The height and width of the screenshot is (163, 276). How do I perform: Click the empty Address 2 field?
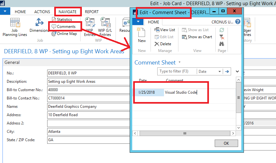coord(89,123)
